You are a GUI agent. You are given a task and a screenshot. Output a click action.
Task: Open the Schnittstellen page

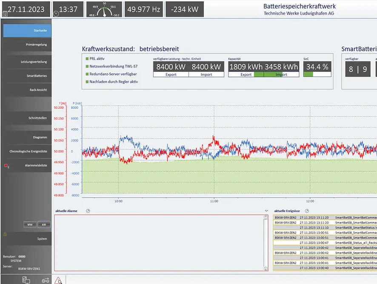tap(27, 118)
